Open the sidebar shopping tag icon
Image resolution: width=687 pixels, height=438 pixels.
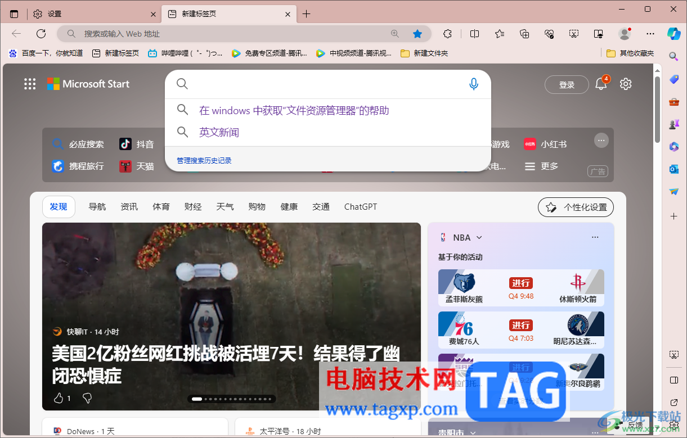pyautogui.click(x=673, y=79)
